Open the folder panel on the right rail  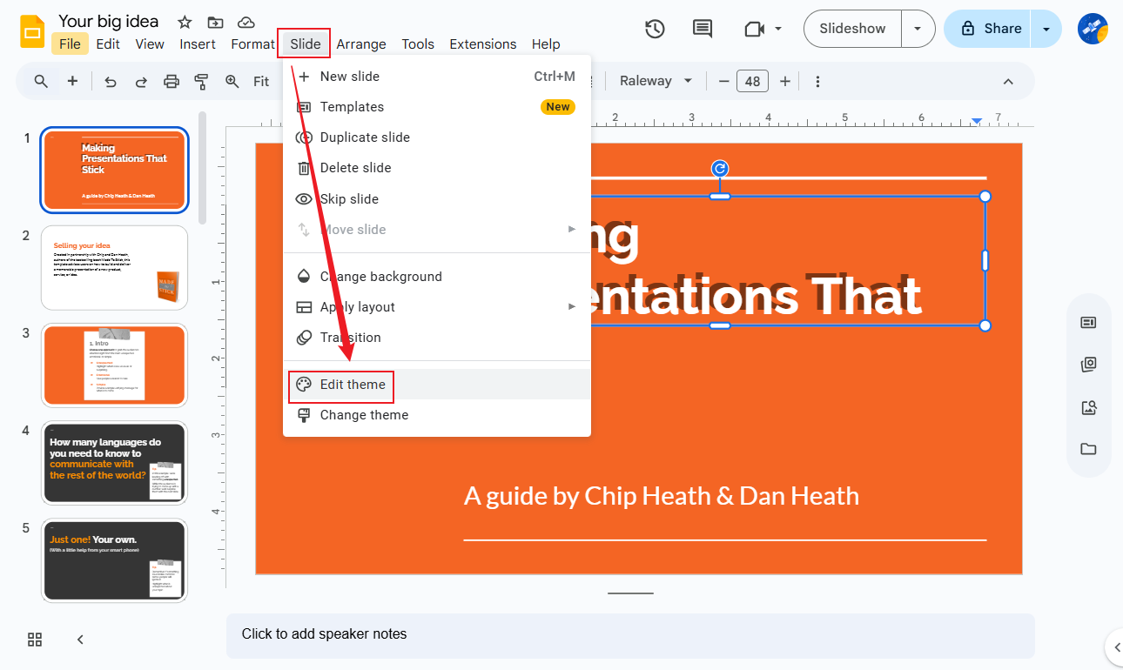[x=1088, y=449]
